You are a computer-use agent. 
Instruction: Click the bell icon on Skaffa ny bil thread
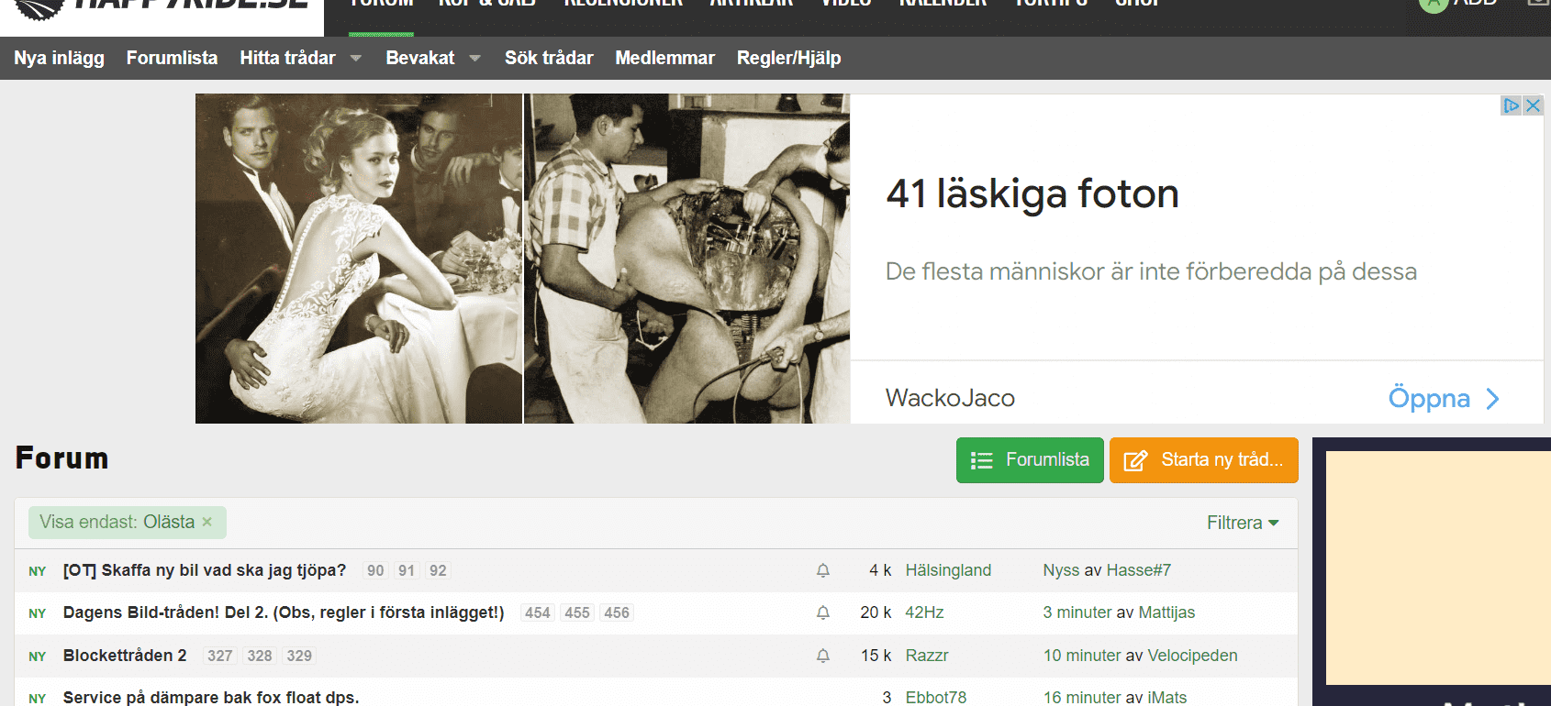click(x=823, y=570)
